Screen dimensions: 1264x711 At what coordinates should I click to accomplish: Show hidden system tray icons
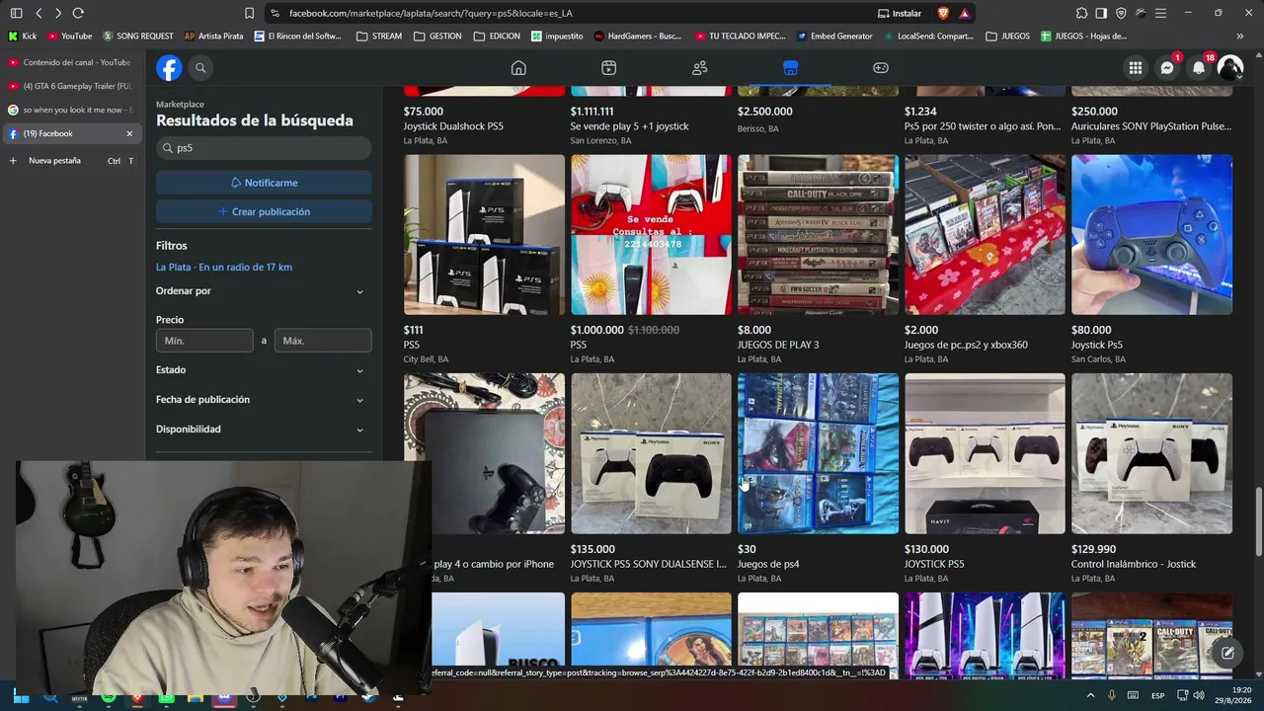tap(1090, 695)
